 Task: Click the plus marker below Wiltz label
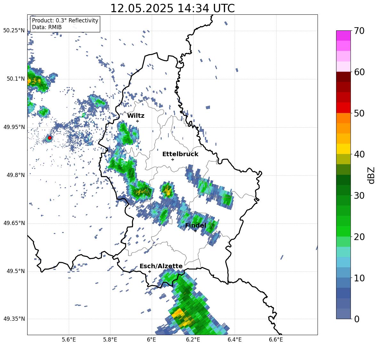tap(138, 121)
